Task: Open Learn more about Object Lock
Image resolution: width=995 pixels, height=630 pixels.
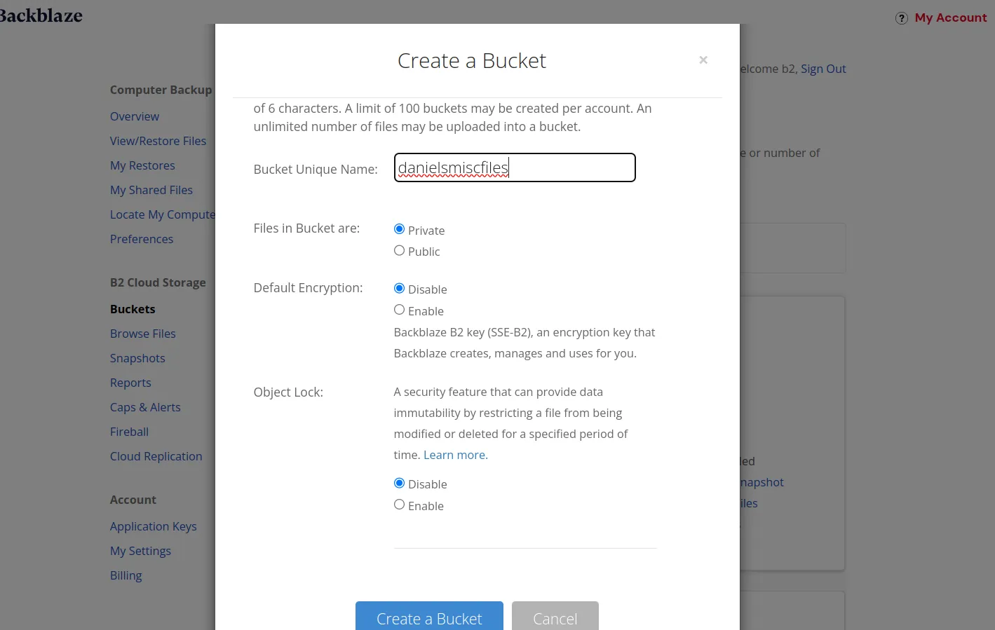Action: (456, 455)
